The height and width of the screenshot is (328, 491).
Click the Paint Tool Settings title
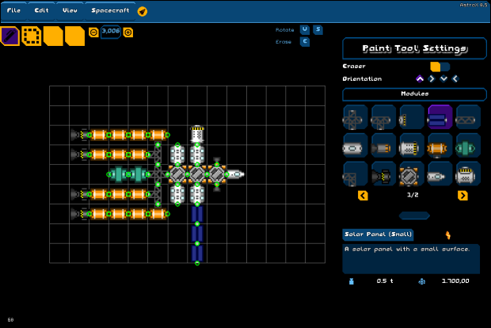[415, 48]
